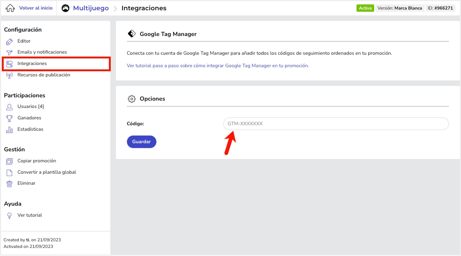Image resolution: width=461 pixels, height=256 pixels.
Task: Open the Google Tag Manager tutorial link
Action: pyautogui.click(x=218, y=66)
